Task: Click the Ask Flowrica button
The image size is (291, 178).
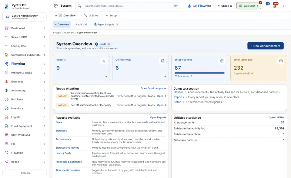Action: coord(199,6)
